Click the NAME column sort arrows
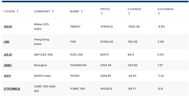 coord(82,11)
